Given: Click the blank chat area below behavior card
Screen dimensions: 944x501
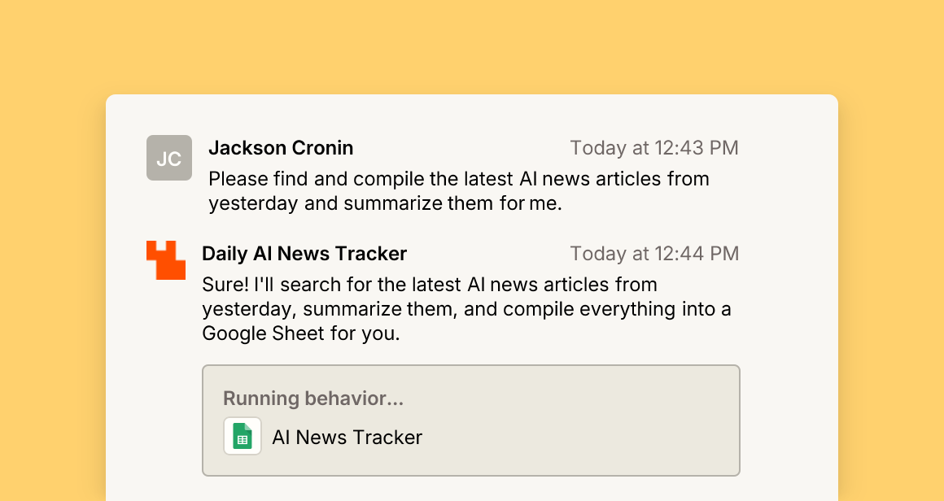Looking at the screenshot, I should [472, 490].
